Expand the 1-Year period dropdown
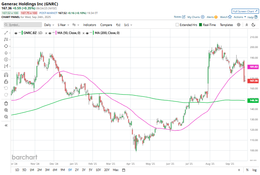The image size is (260, 175). (63, 25)
